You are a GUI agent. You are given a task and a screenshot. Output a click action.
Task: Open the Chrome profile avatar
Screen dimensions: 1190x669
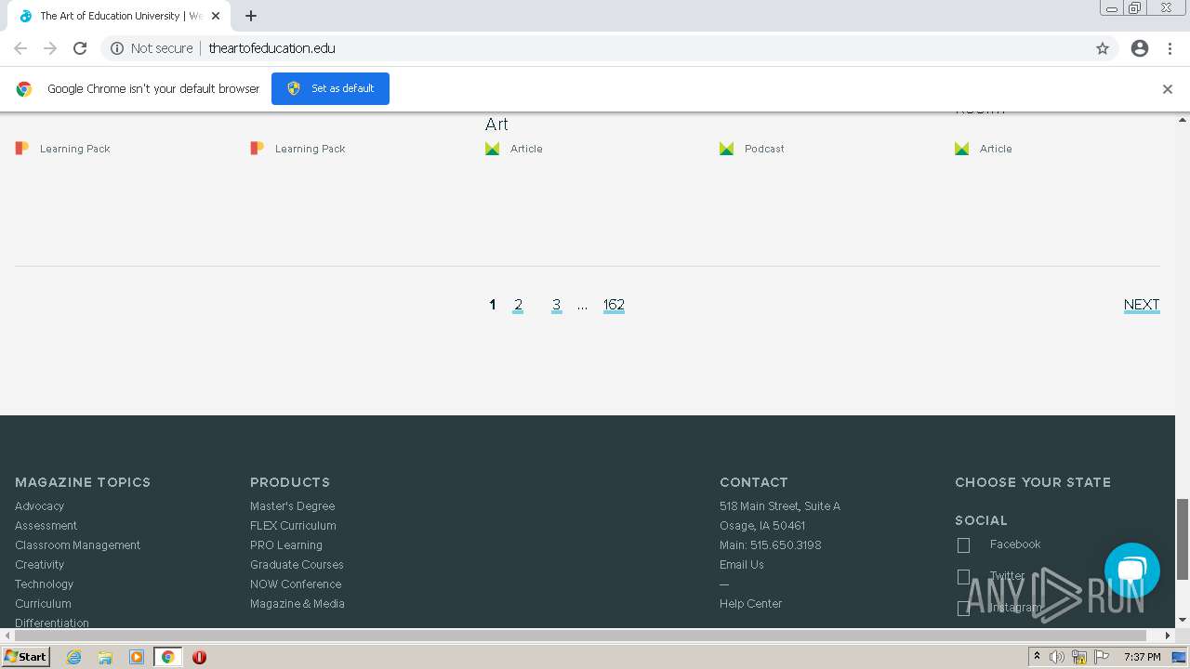[1140, 48]
